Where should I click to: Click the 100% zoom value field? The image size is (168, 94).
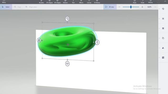(149, 7)
